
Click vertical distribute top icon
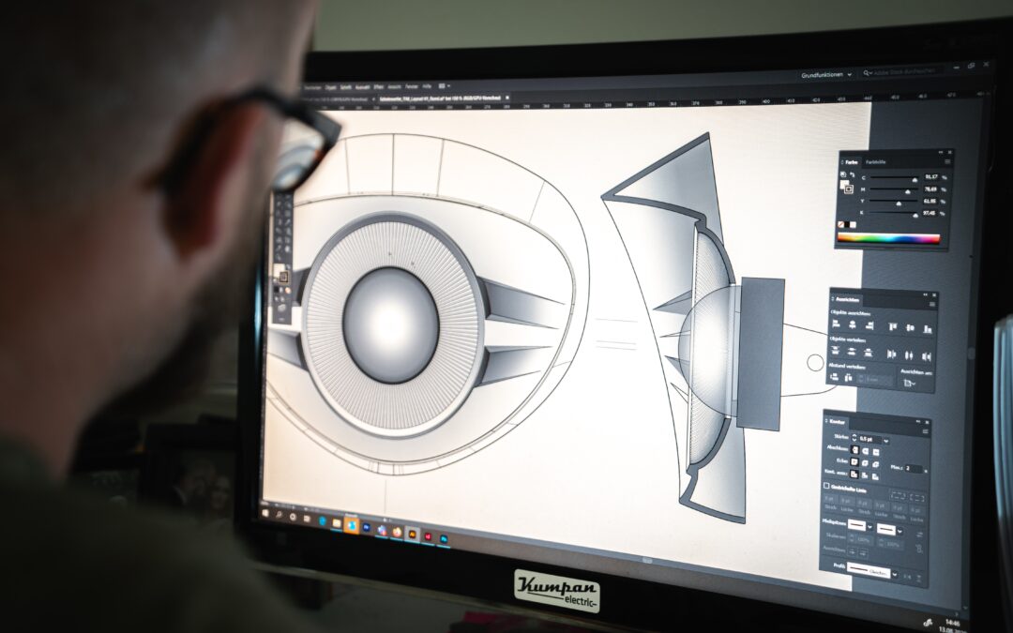pos(836,351)
